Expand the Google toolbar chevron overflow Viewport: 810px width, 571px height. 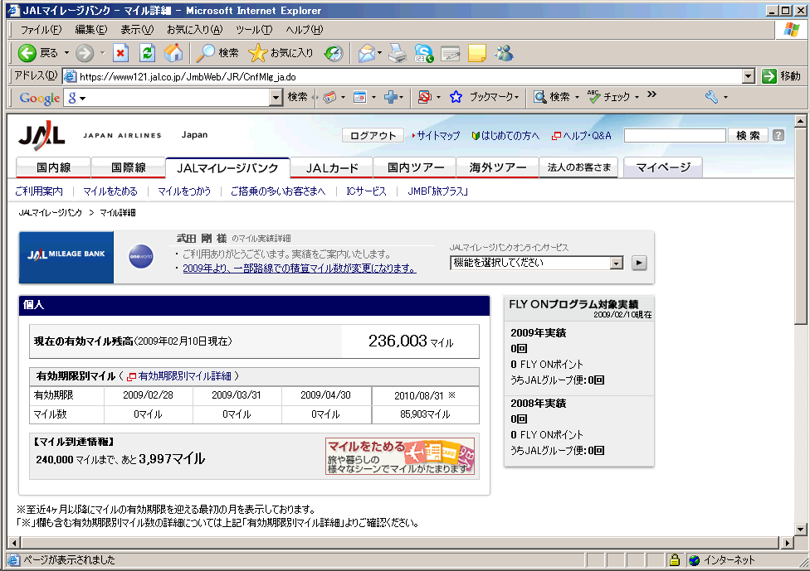click(x=652, y=94)
